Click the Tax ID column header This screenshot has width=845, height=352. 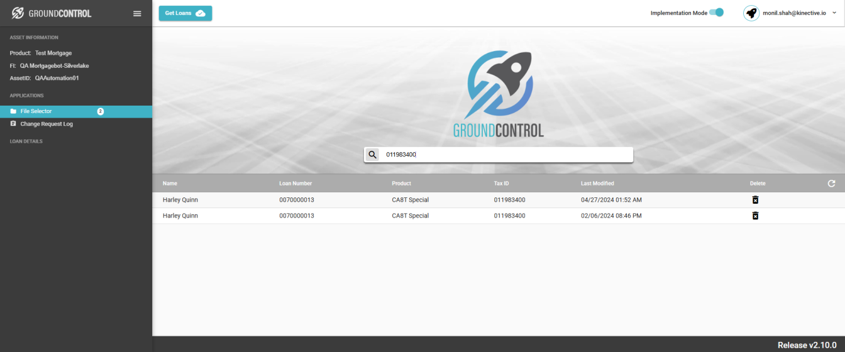tap(502, 184)
